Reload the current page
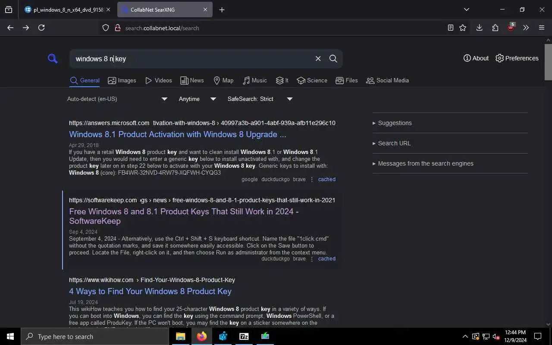552x345 pixels. pyautogui.click(x=41, y=28)
